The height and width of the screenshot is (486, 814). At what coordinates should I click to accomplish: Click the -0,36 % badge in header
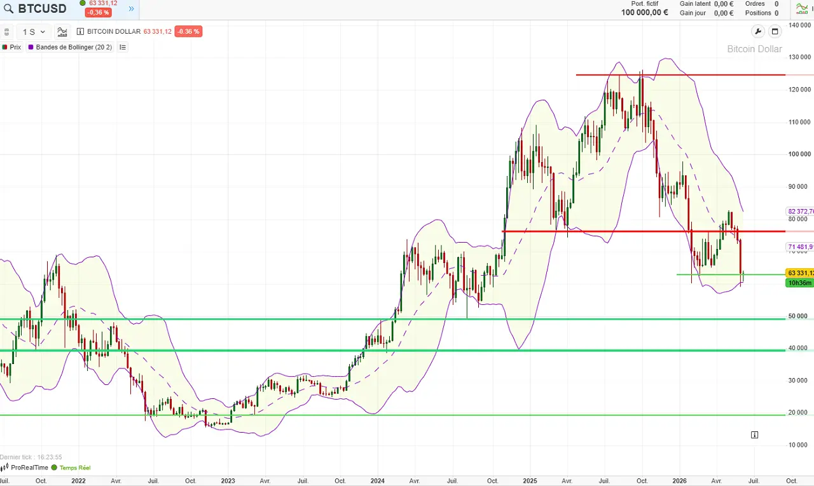(x=98, y=13)
